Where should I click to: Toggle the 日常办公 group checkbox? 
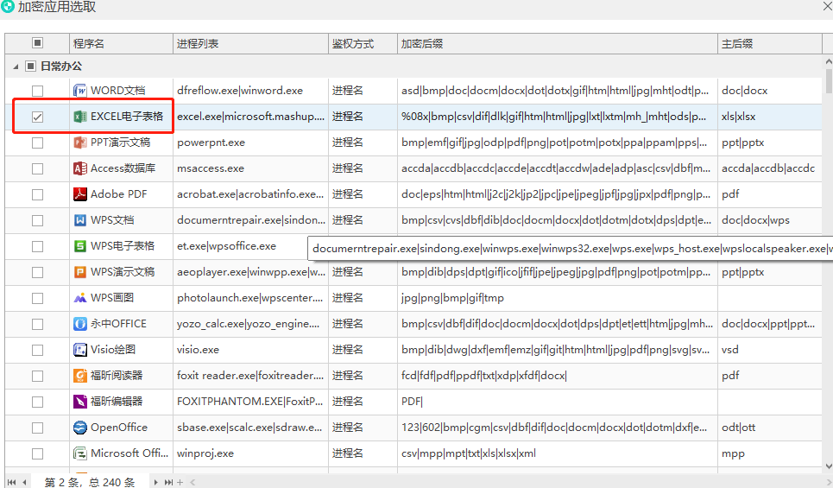click(31, 66)
